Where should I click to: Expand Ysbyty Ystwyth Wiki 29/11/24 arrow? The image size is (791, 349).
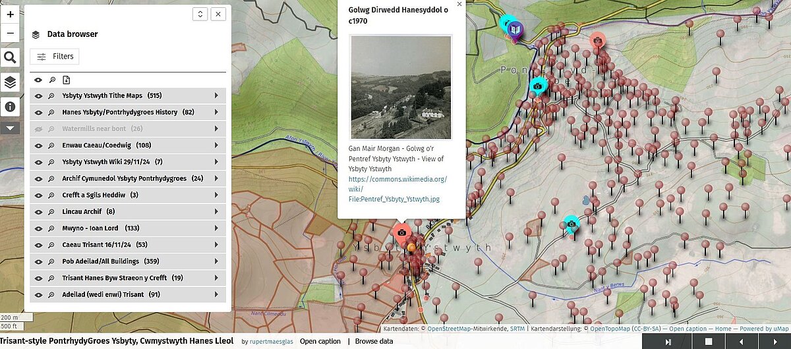[x=216, y=162]
